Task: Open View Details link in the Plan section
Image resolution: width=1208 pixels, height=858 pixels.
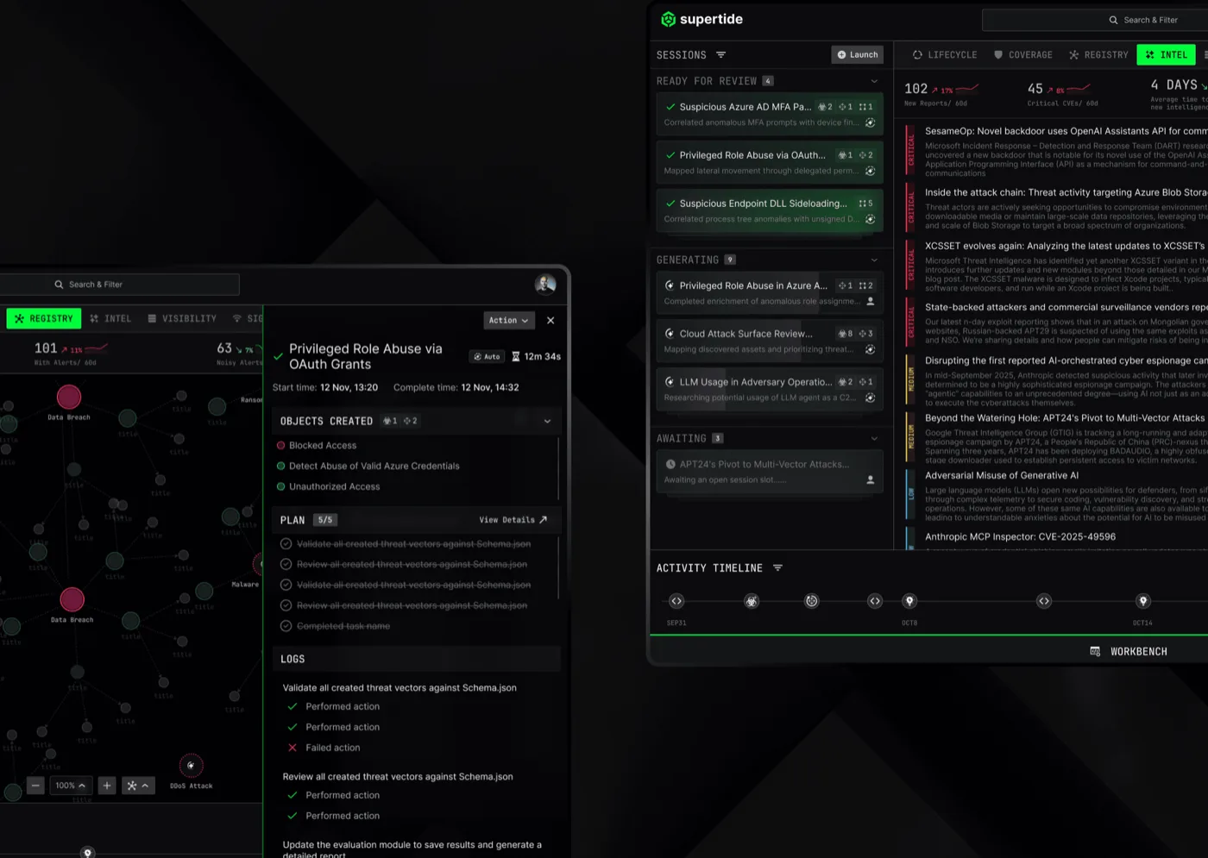Action: 513,520
